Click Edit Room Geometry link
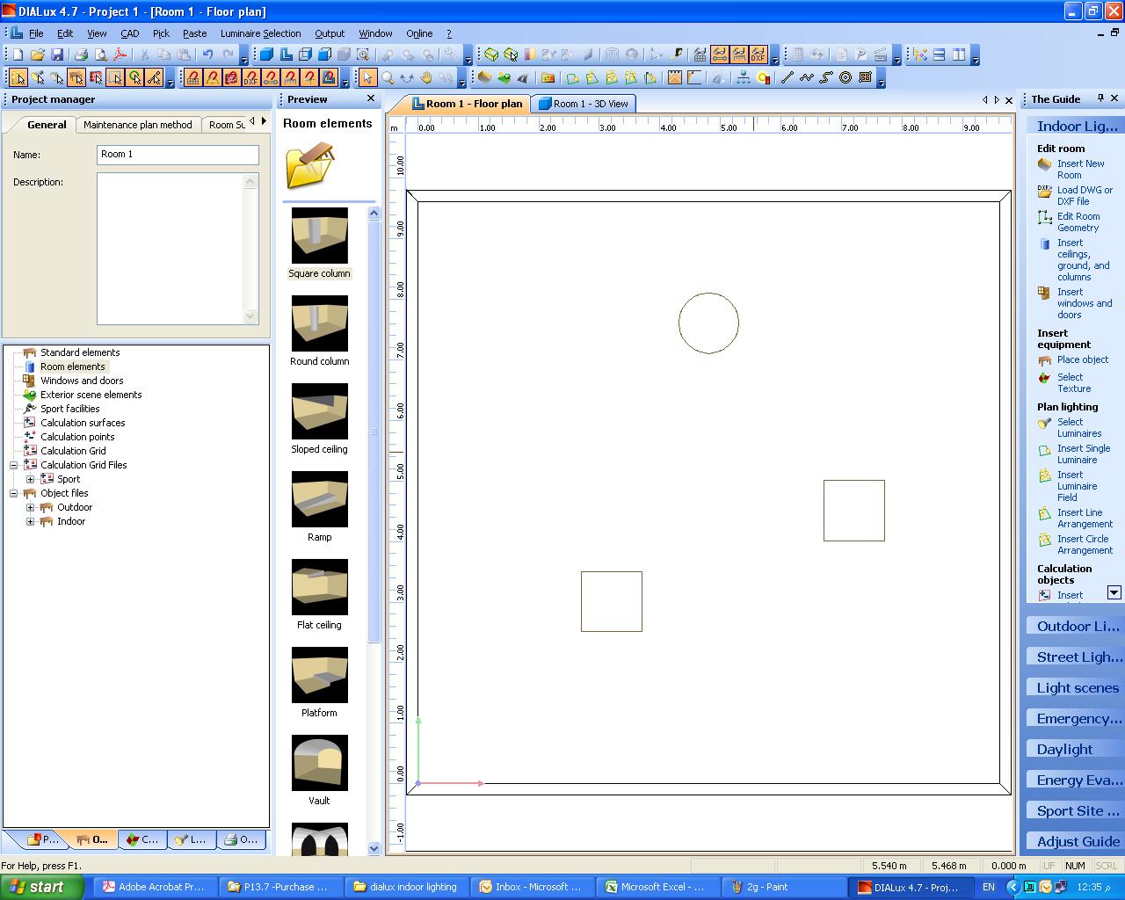1125x900 pixels. click(x=1078, y=221)
